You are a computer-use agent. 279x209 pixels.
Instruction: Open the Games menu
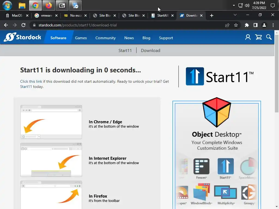[81, 38]
